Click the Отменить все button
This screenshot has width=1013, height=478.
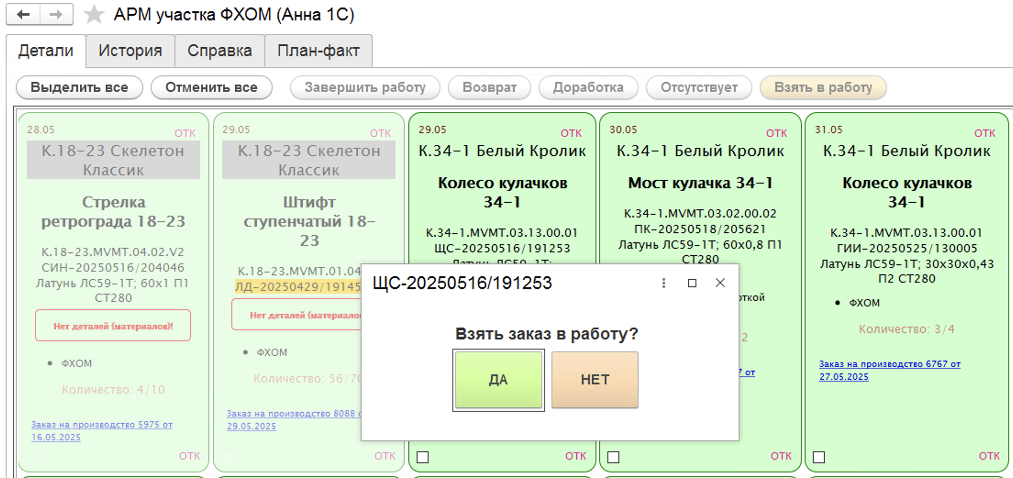pos(212,87)
